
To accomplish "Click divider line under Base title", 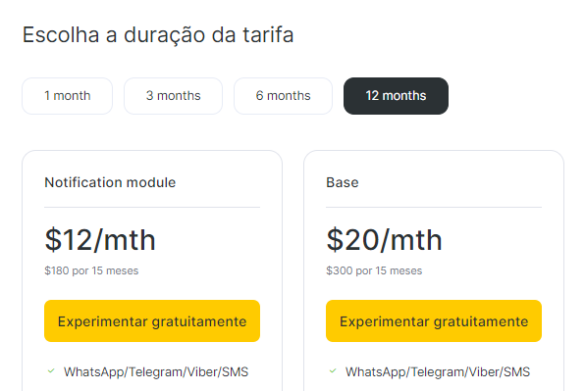I will (434, 207).
